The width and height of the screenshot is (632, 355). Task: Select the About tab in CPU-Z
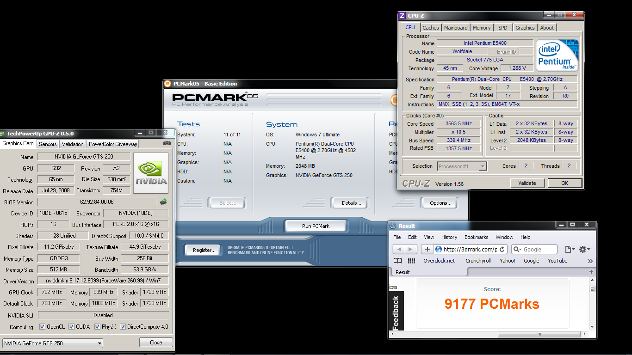(x=547, y=28)
